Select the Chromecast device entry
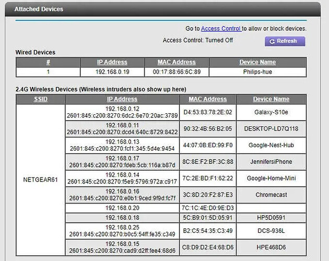Image resolution: width=329 pixels, height=261 pixels. coord(271,195)
